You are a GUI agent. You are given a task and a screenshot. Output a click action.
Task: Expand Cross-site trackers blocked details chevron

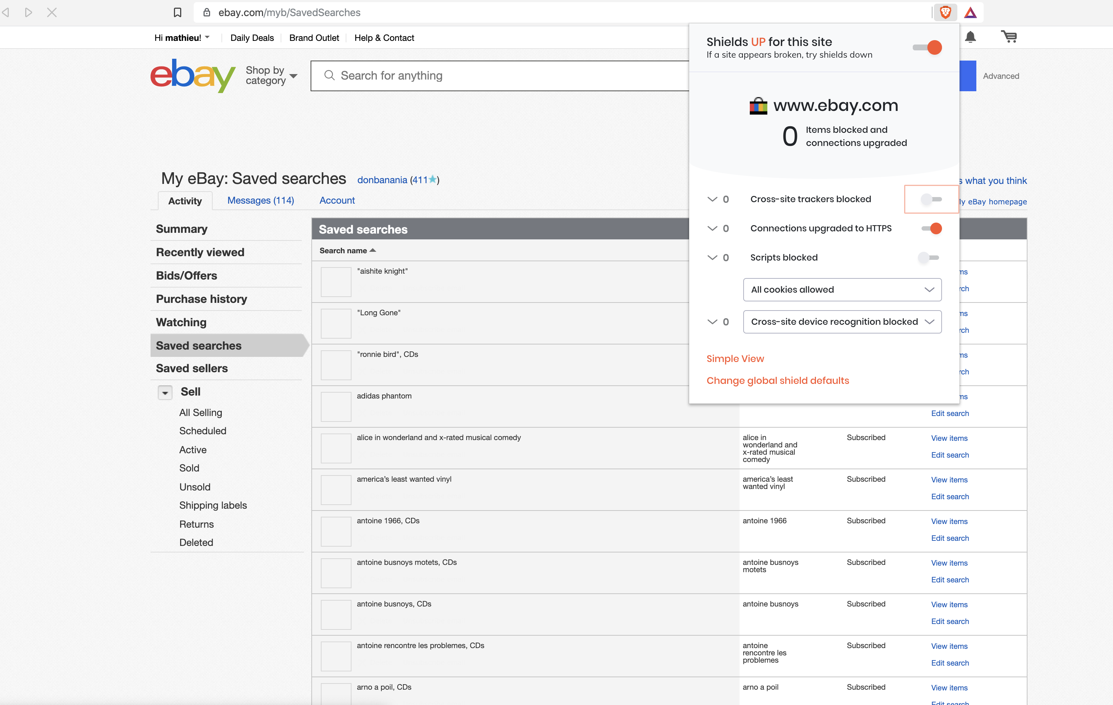(712, 199)
